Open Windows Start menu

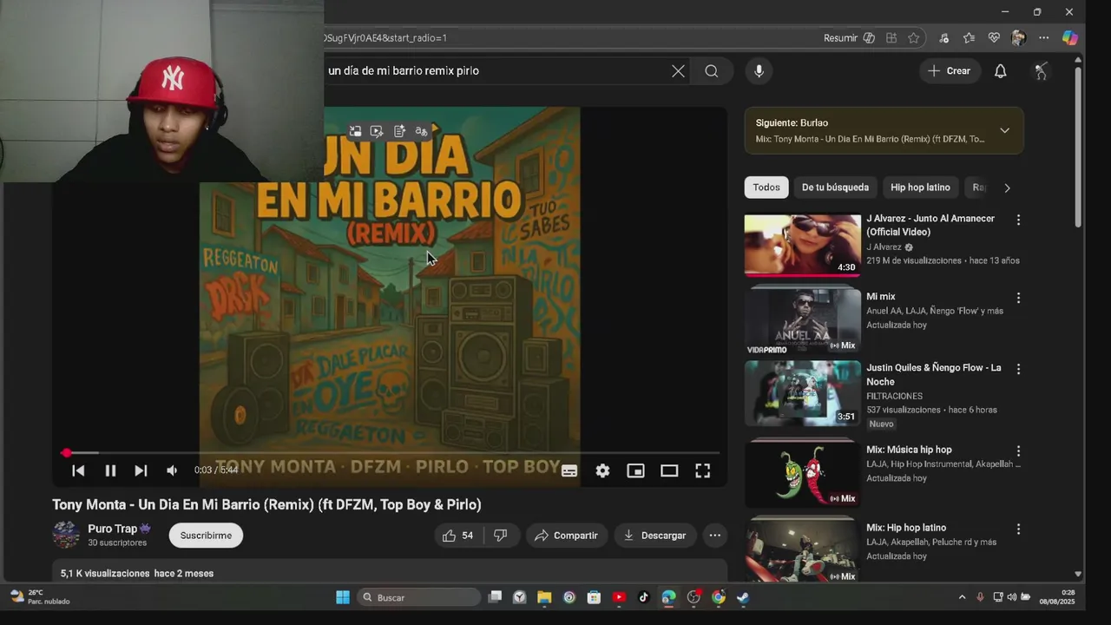[x=343, y=597]
